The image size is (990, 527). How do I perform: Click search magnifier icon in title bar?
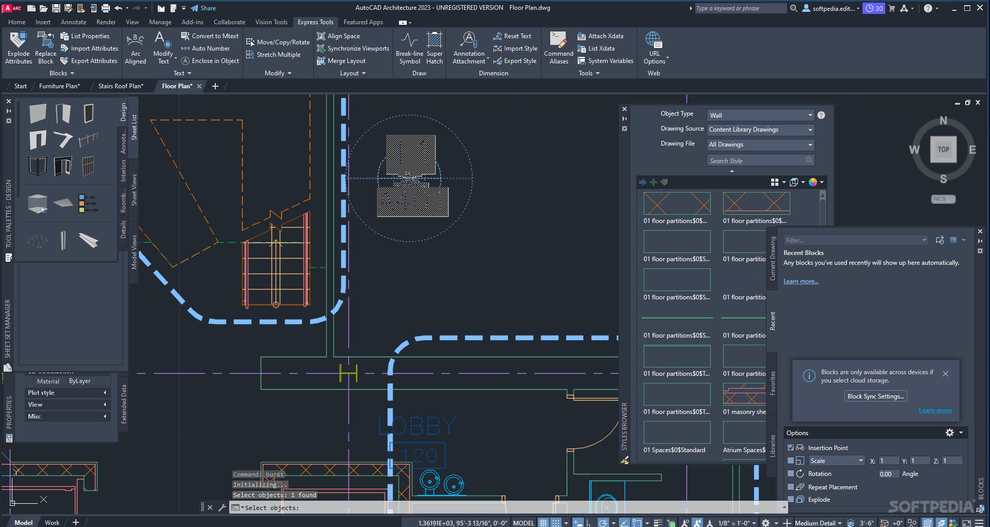[x=793, y=8]
